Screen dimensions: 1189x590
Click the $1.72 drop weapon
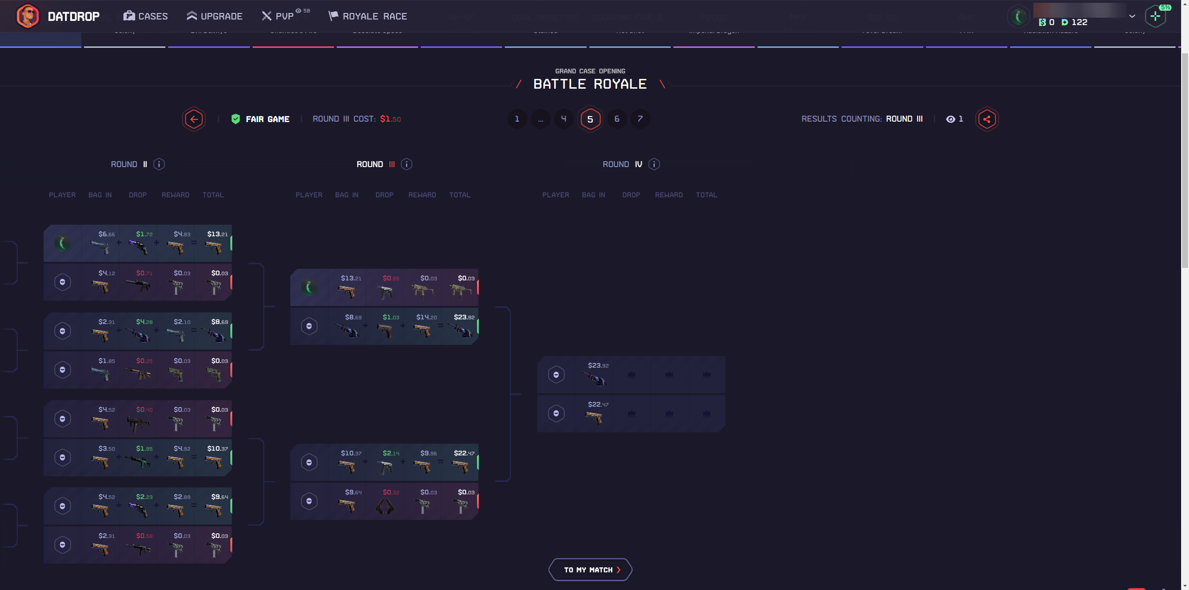138,248
